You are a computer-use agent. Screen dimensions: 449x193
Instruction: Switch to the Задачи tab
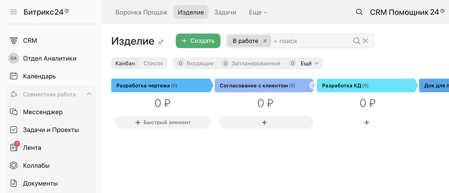pyautogui.click(x=225, y=12)
